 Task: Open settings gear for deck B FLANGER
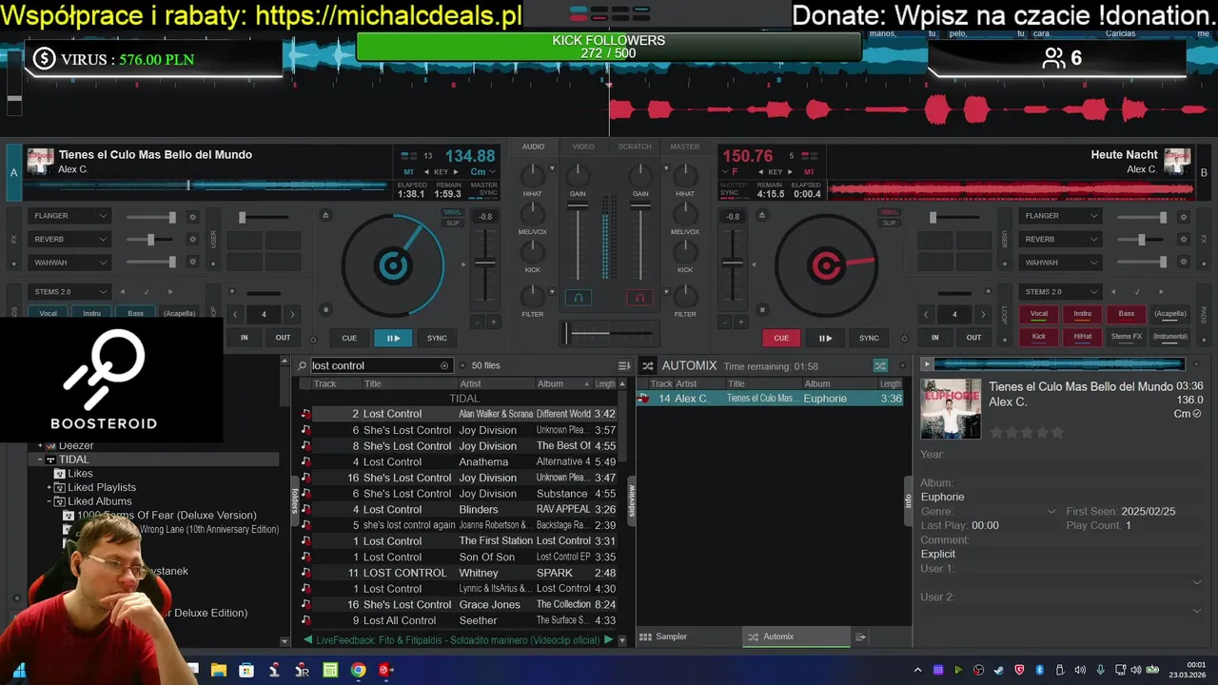pyautogui.click(x=1184, y=217)
